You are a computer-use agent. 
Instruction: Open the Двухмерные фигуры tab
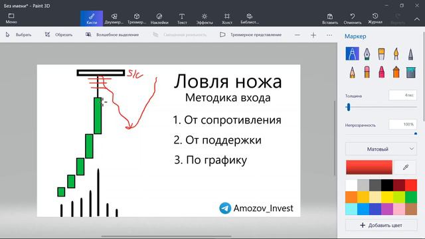point(114,19)
